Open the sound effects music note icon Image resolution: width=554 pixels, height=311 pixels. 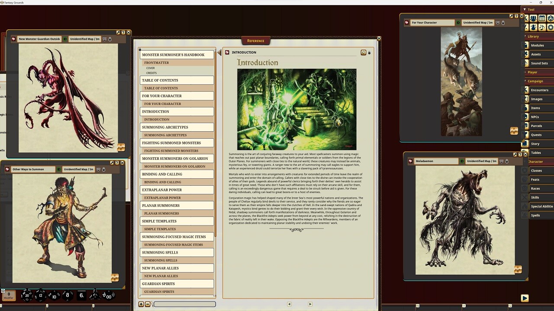point(542,27)
